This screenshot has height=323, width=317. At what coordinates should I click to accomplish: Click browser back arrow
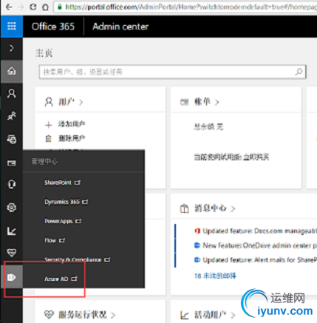(9, 7)
